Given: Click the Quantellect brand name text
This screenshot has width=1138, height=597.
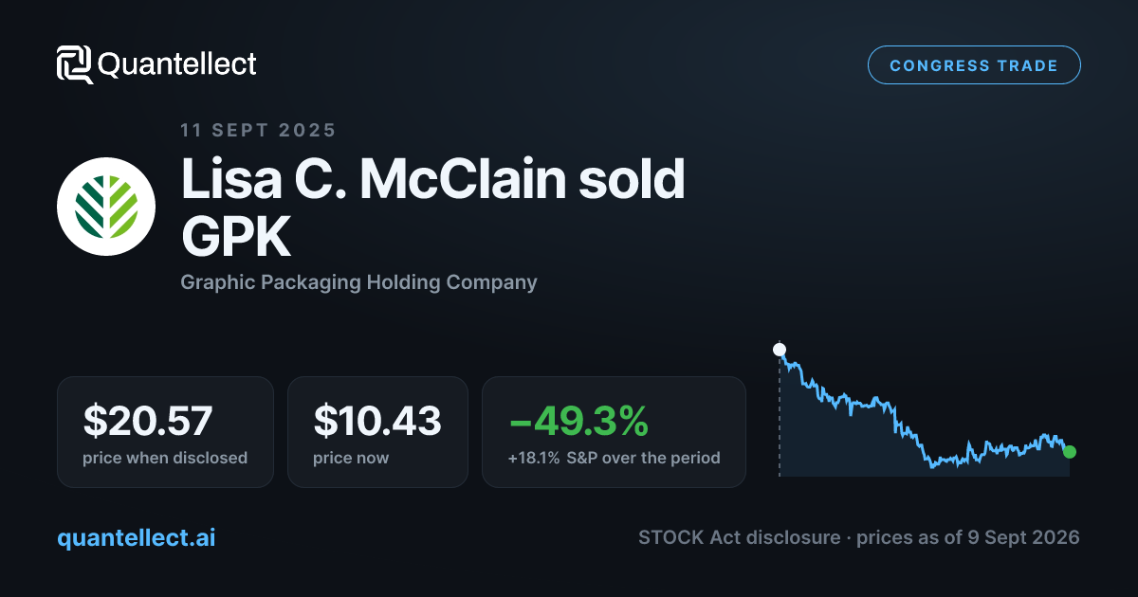Looking at the screenshot, I should [177, 64].
